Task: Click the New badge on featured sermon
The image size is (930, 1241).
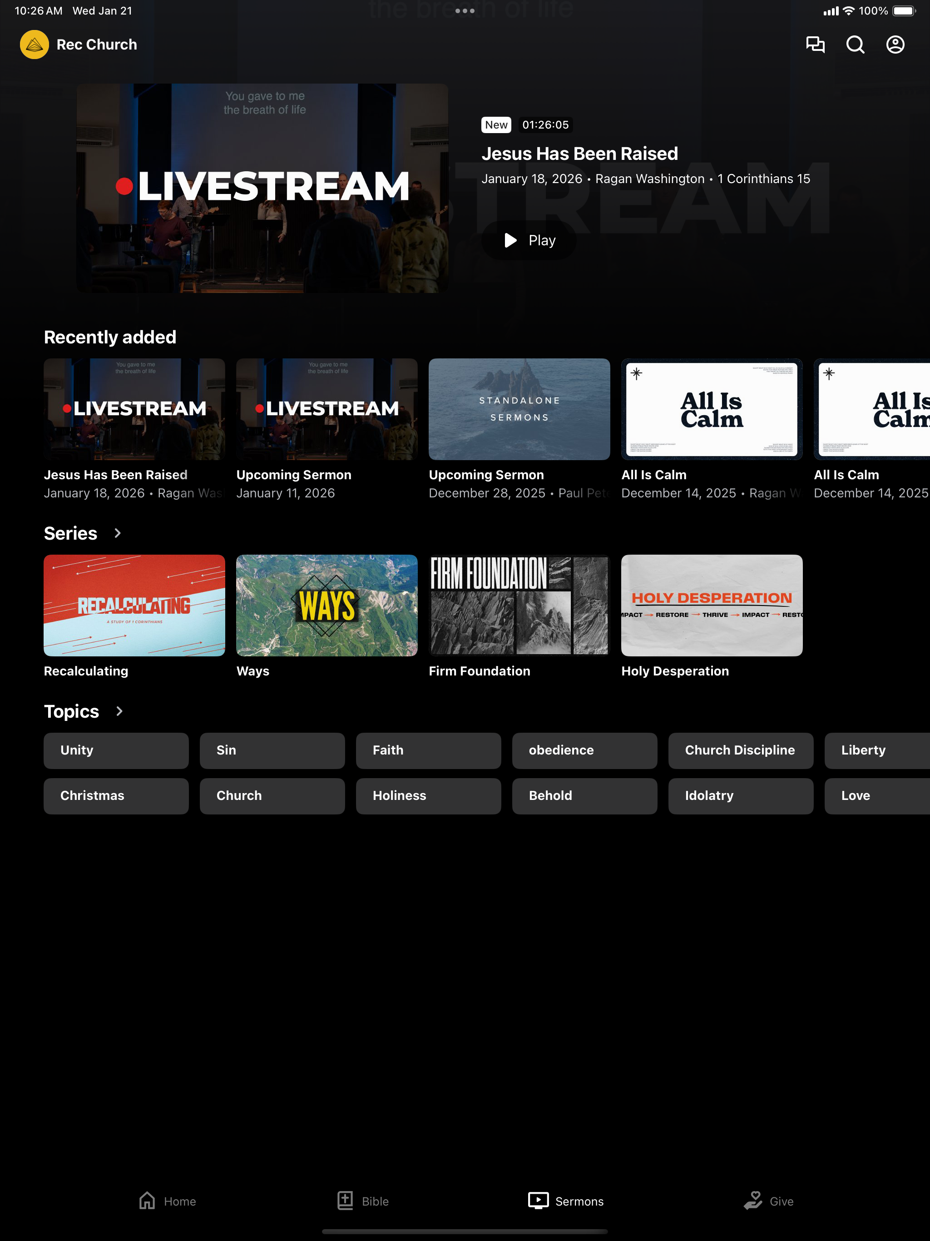Action: pos(496,124)
